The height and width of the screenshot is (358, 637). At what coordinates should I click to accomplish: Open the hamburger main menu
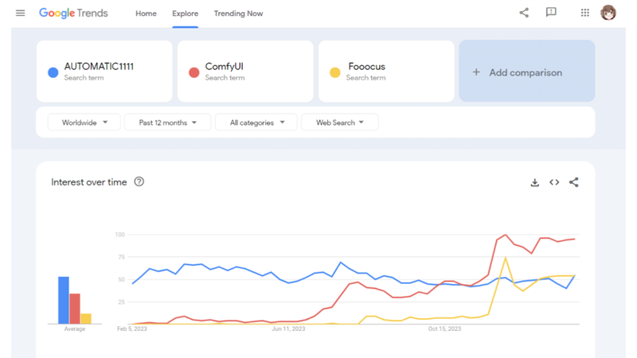pos(21,14)
